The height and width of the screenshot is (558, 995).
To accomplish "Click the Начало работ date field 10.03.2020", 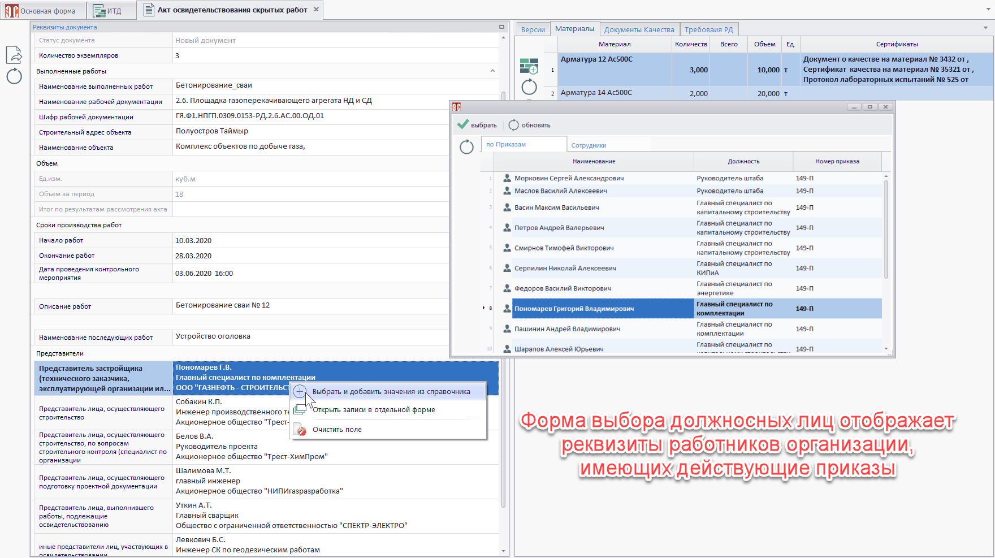I will point(311,240).
